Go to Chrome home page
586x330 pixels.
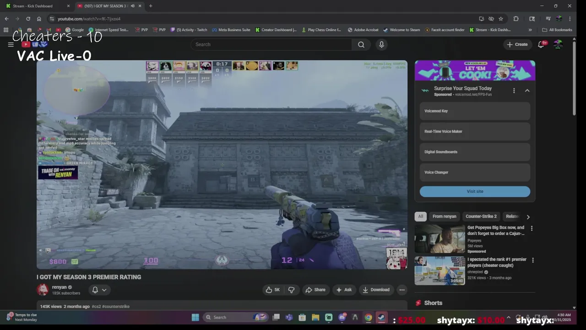tap(39, 19)
